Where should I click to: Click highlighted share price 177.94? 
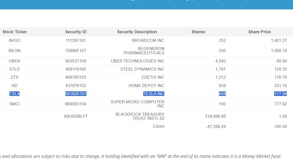tap(281, 94)
